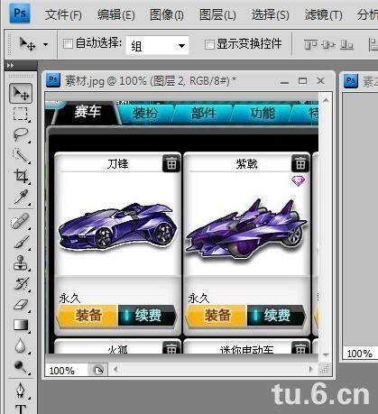Open the 编辑(E) menu
Viewport: 378px width, 414px height.
coord(116,14)
